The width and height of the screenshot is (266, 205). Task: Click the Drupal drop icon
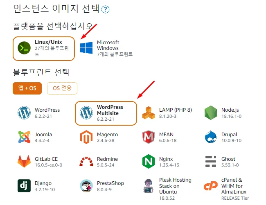(211, 137)
